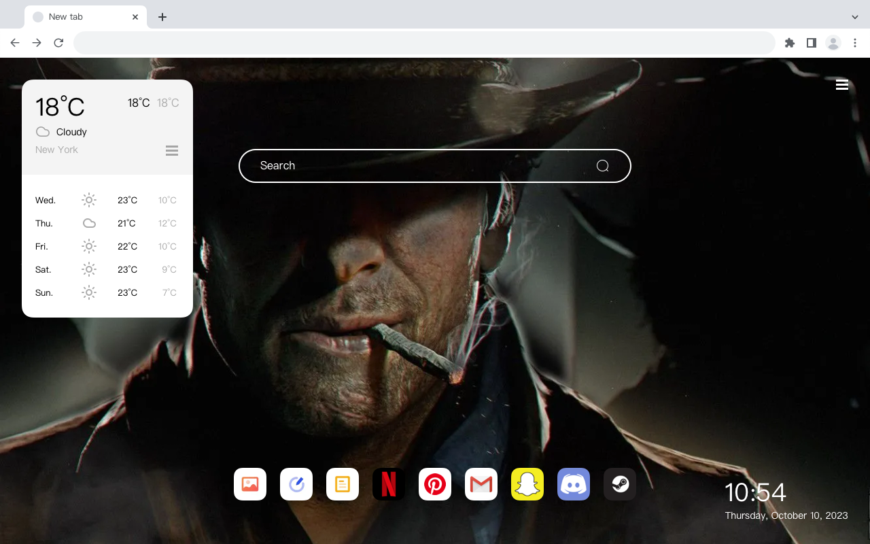Screen dimensions: 870x544
Task: Launch the Netflix shortcut
Action: click(x=389, y=484)
